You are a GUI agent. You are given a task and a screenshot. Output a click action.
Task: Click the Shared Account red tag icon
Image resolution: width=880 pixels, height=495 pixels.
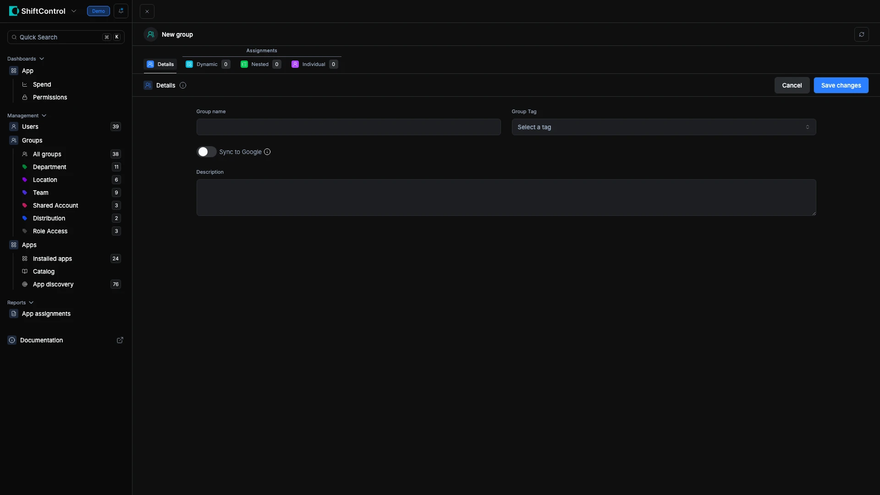point(25,205)
